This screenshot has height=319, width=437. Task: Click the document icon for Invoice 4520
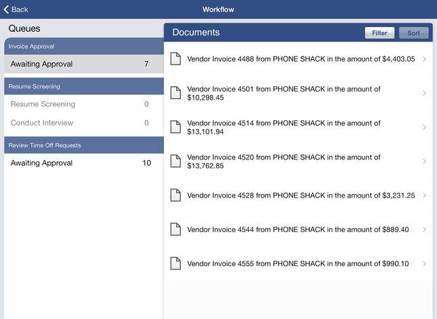(175, 161)
